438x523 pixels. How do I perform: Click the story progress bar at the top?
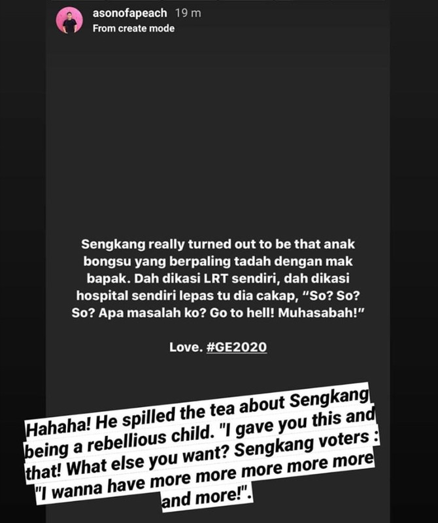[x=218, y=1]
